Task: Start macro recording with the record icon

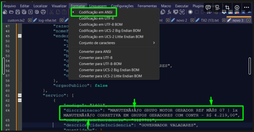Action: point(190,12)
